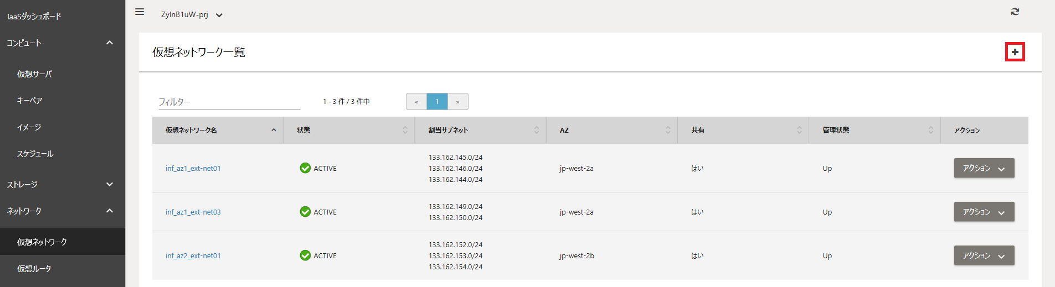Viewport: 1055px width, 287px height.
Task: Click subnet 133.162.154.0/24
Action: [x=455, y=267]
